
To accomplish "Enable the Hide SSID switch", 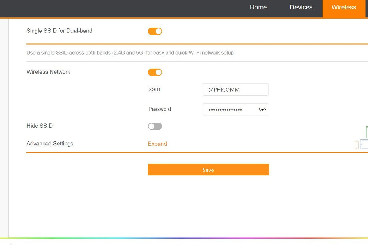I will click(x=155, y=126).
